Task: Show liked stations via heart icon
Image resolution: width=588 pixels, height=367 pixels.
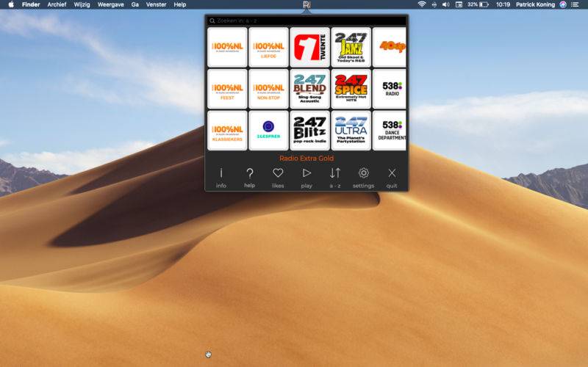Action: 278,178
